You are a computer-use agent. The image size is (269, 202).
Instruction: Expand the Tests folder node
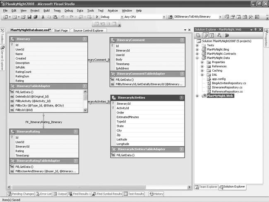click(197, 45)
